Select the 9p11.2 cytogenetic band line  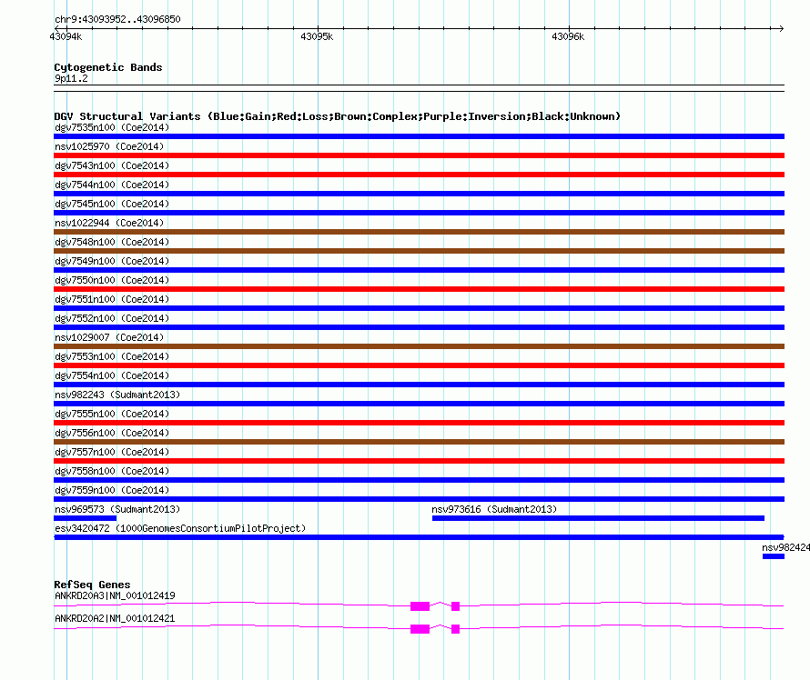[x=419, y=88]
